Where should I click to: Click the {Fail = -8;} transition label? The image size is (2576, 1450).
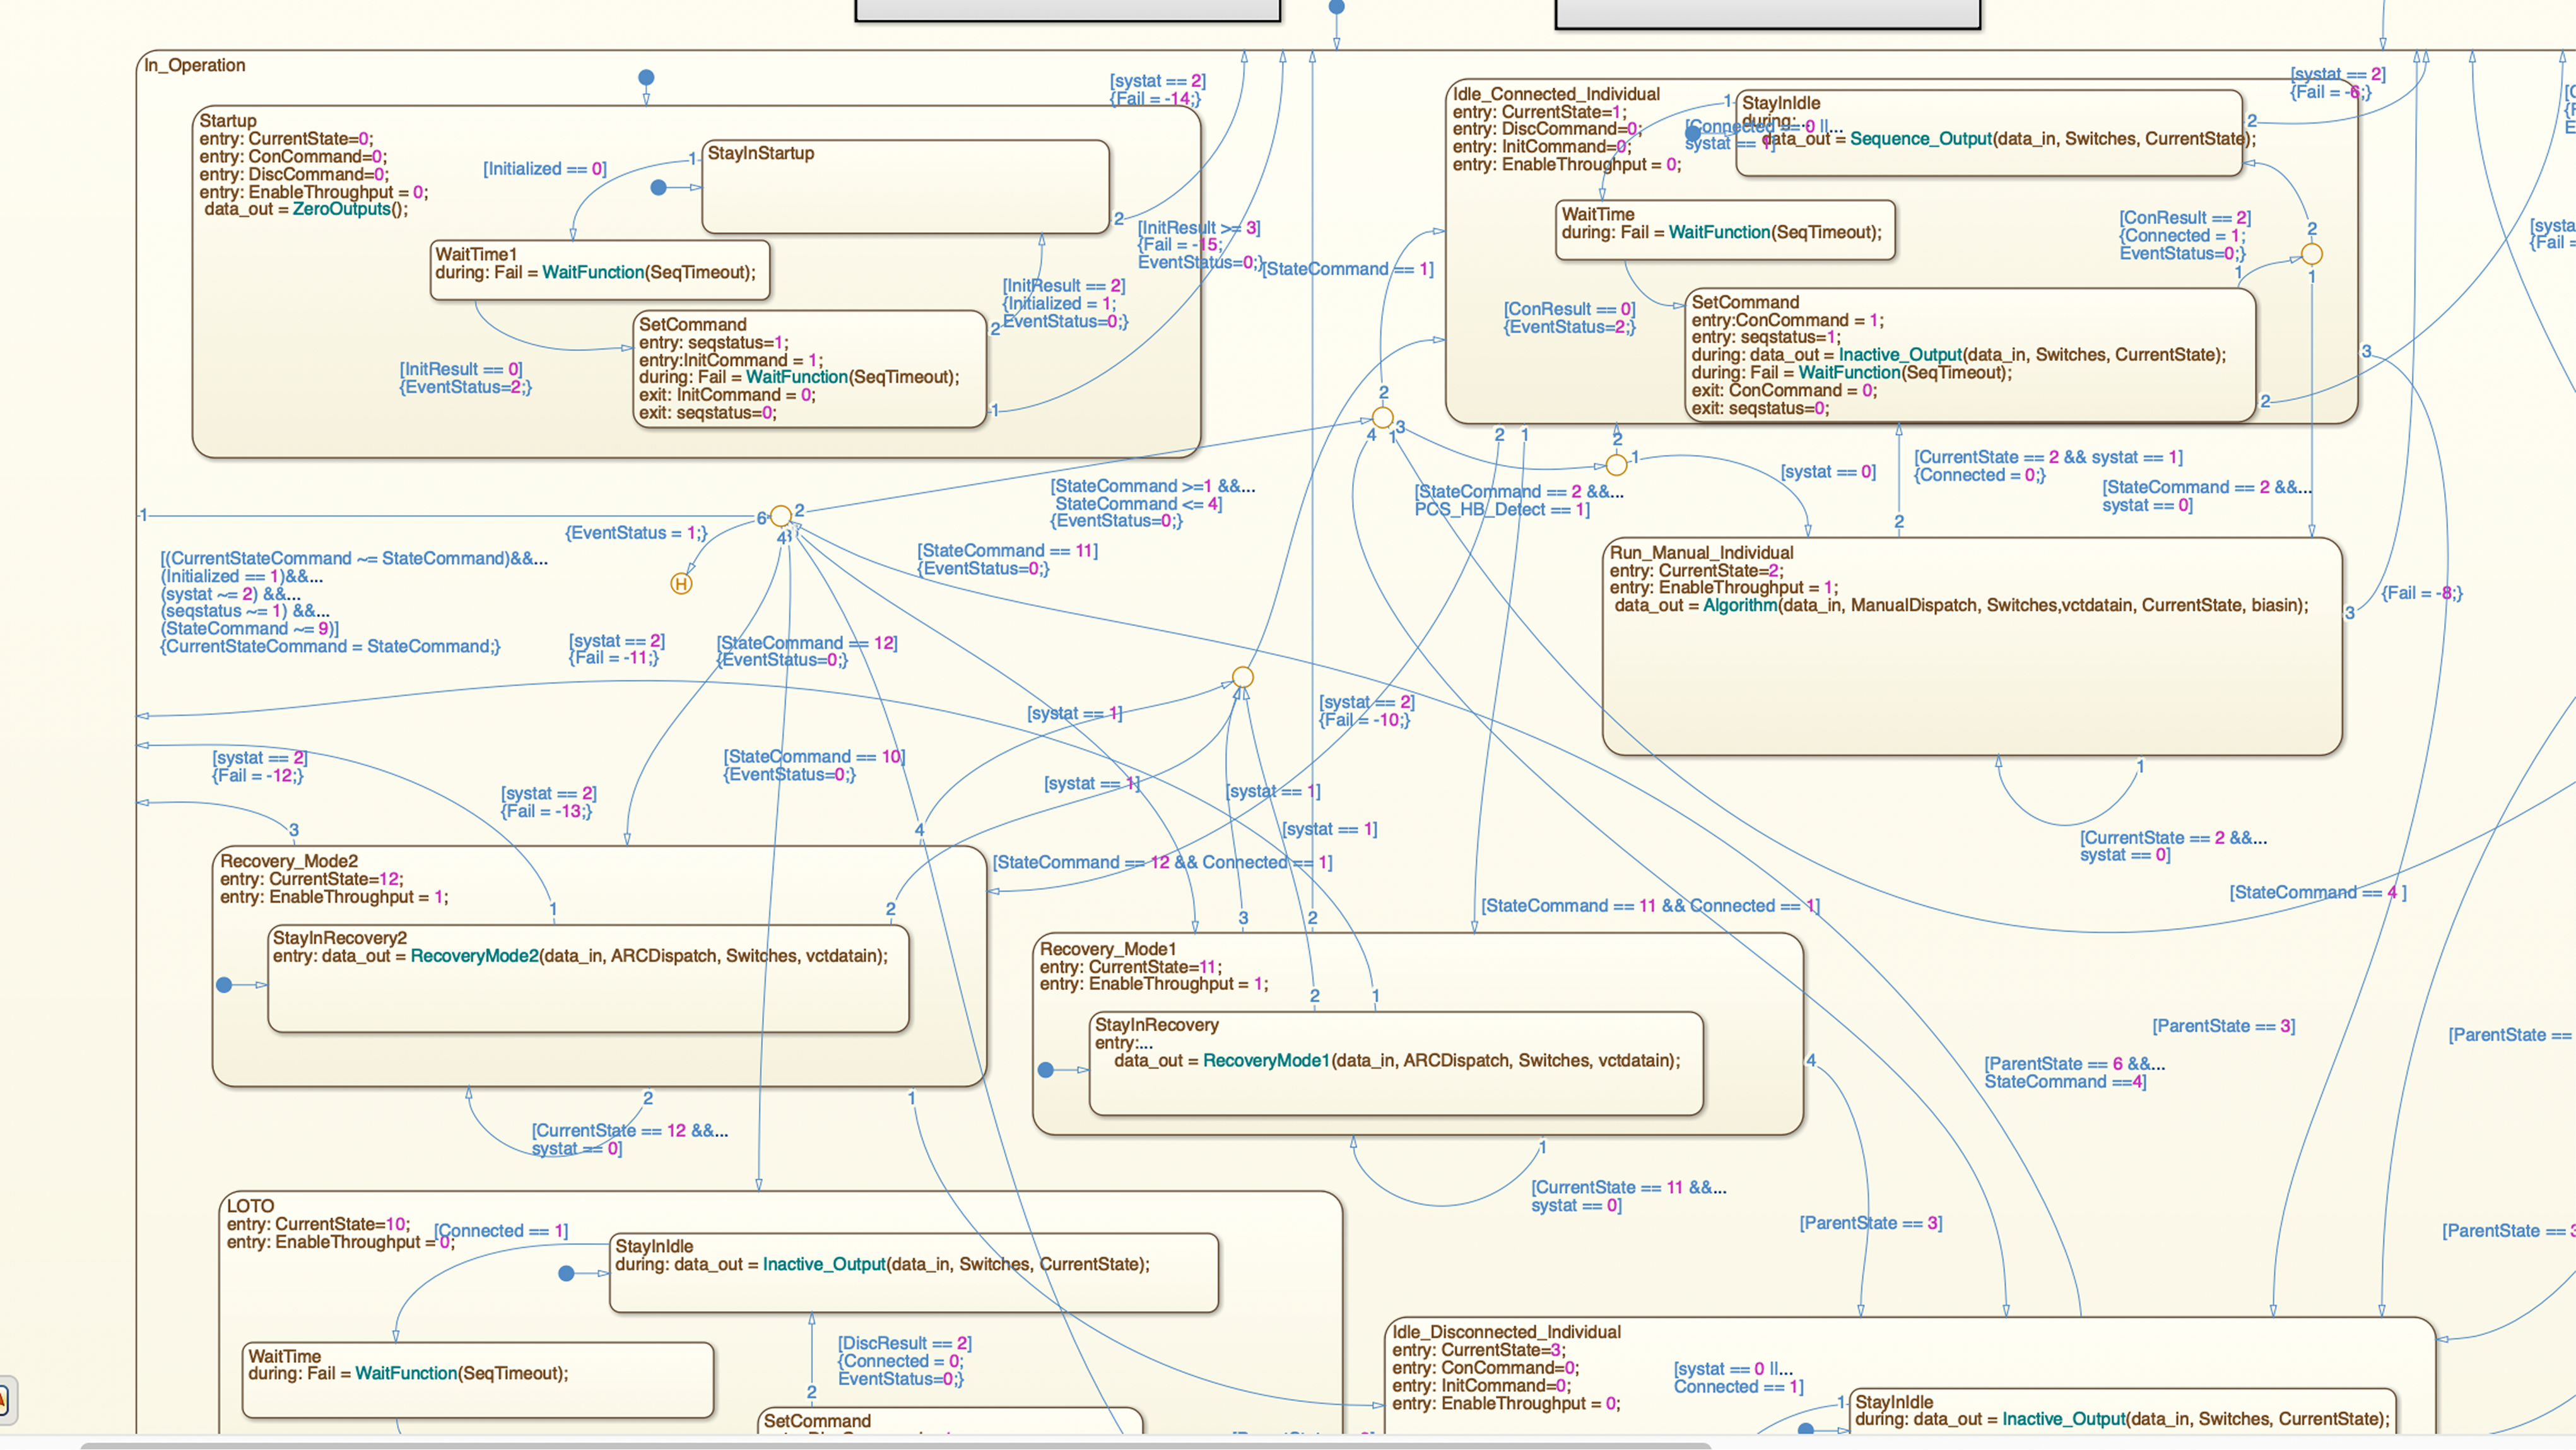pos(2421,593)
